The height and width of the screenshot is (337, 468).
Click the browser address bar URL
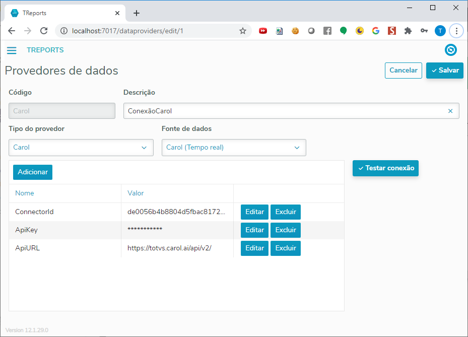[x=127, y=31]
